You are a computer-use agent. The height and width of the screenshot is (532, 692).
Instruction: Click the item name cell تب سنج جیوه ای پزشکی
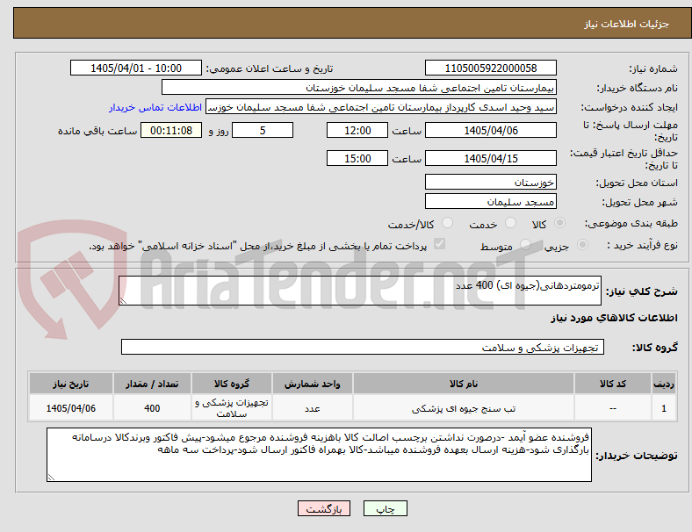coord(464,408)
